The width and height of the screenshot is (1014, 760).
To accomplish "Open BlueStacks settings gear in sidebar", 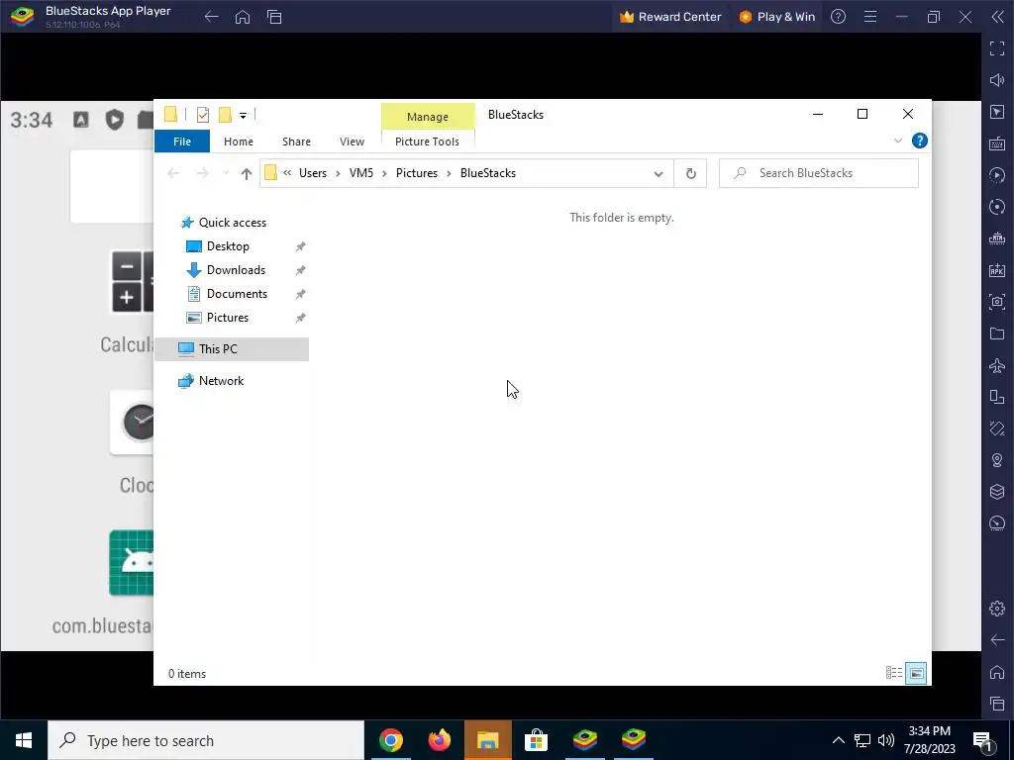I will pyautogui.click(x=997, y=609).
